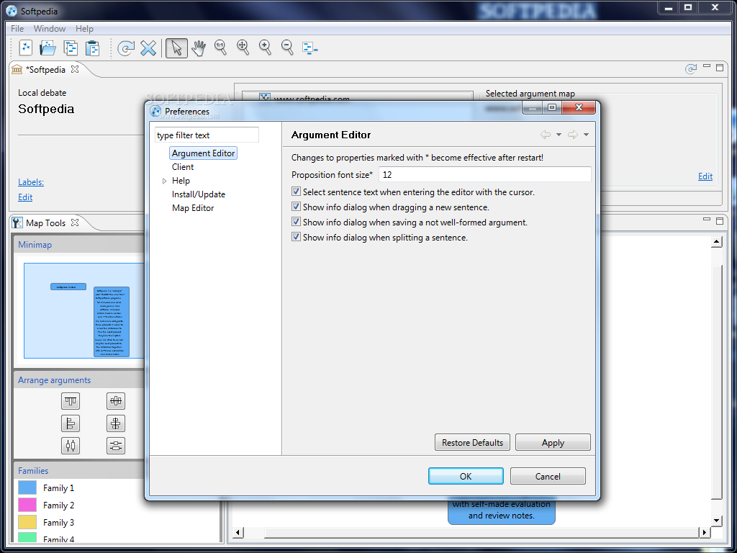The height and width of the screenshot is (553, 737).
Task: Click the circular refresh arrow in main toolbar
Action: [x=125, y=48]
